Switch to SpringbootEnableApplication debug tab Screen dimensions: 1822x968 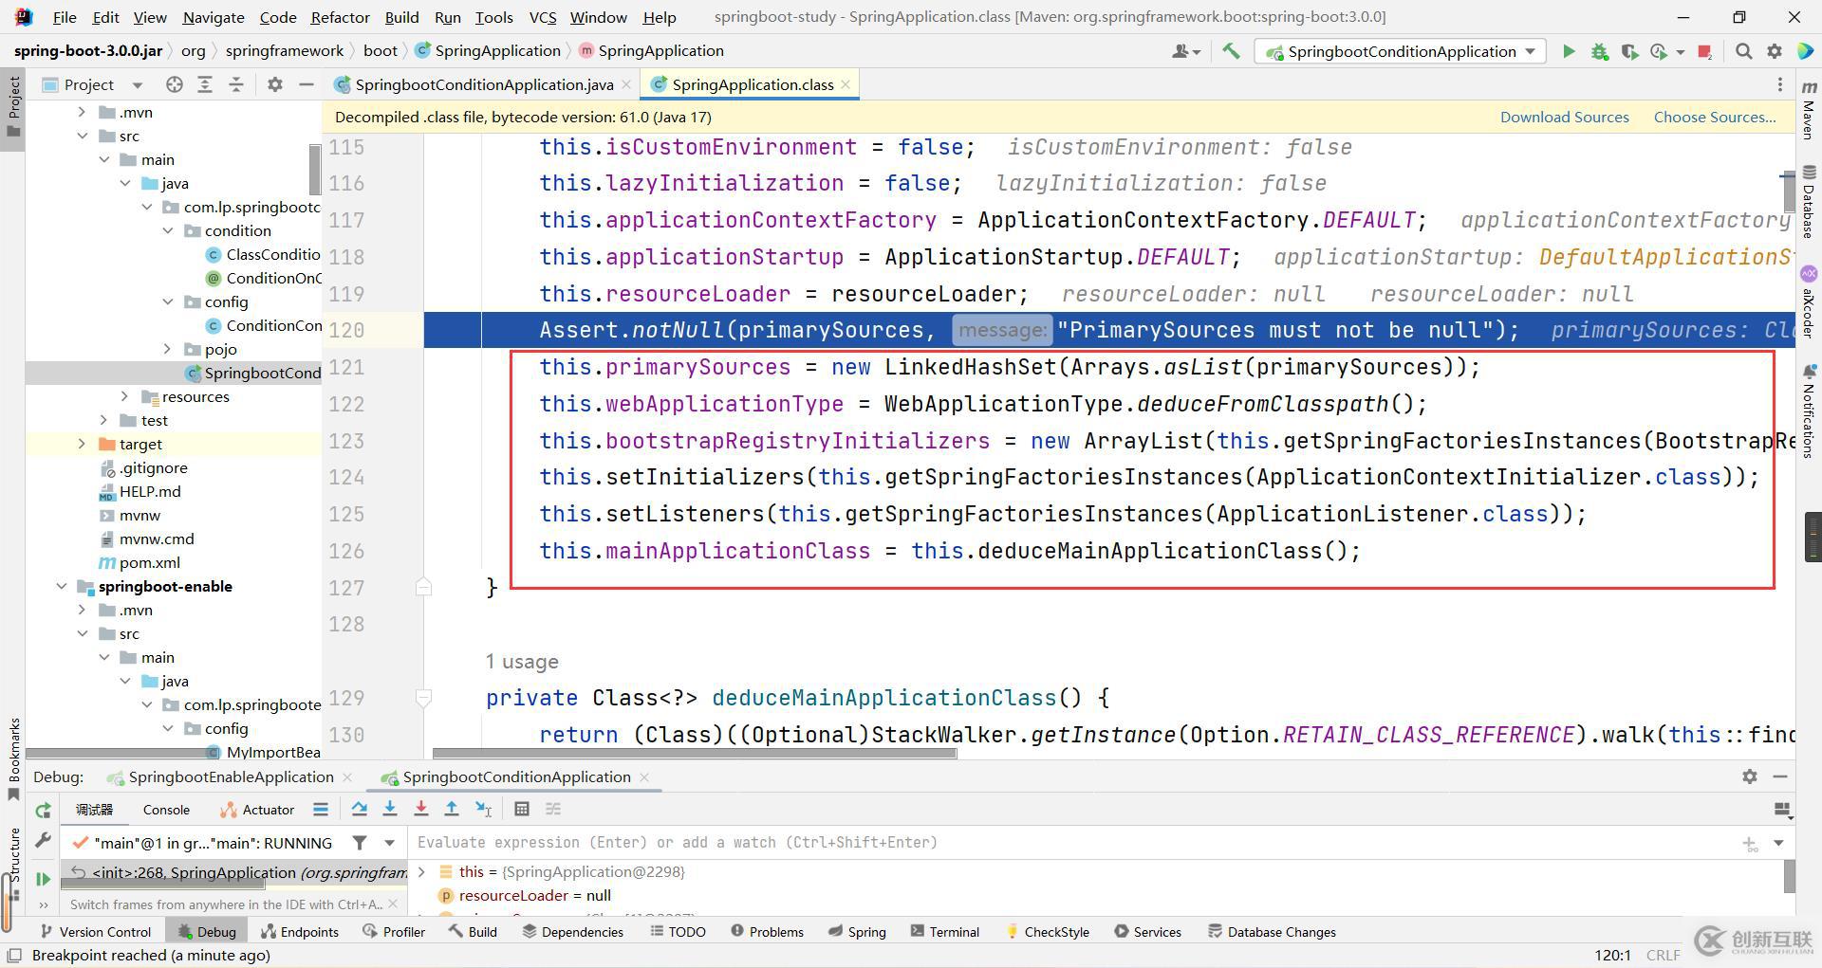pos(231,776)
